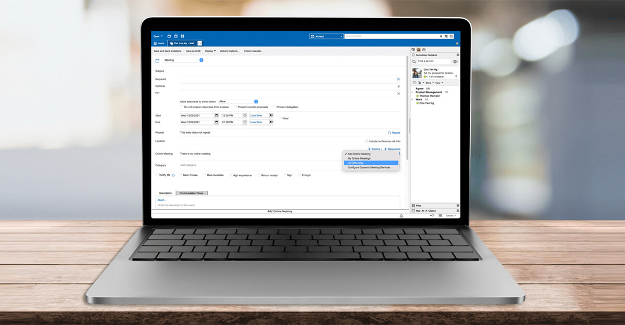625x325 pixels.
Task: Click the add person icon beside Required field
Action: point(398,79)
